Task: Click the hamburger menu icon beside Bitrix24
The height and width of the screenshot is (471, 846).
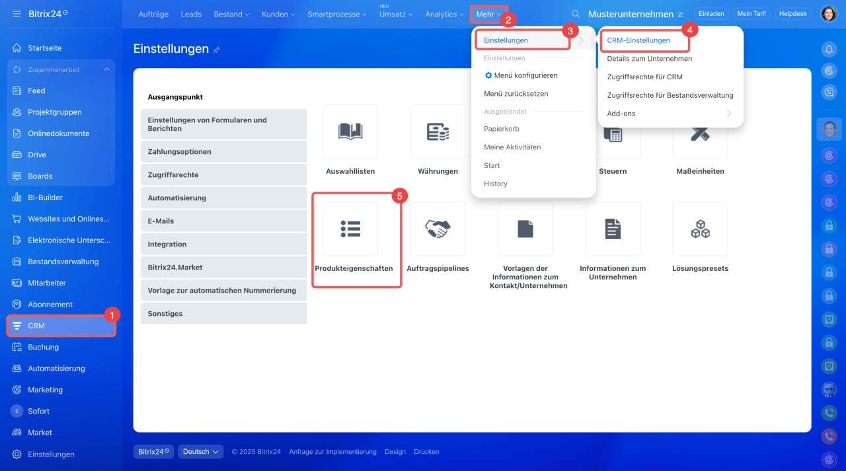Action: (x=17, y=14)
